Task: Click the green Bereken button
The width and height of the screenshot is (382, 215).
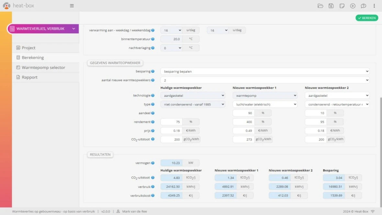Action: pos(367,18)
